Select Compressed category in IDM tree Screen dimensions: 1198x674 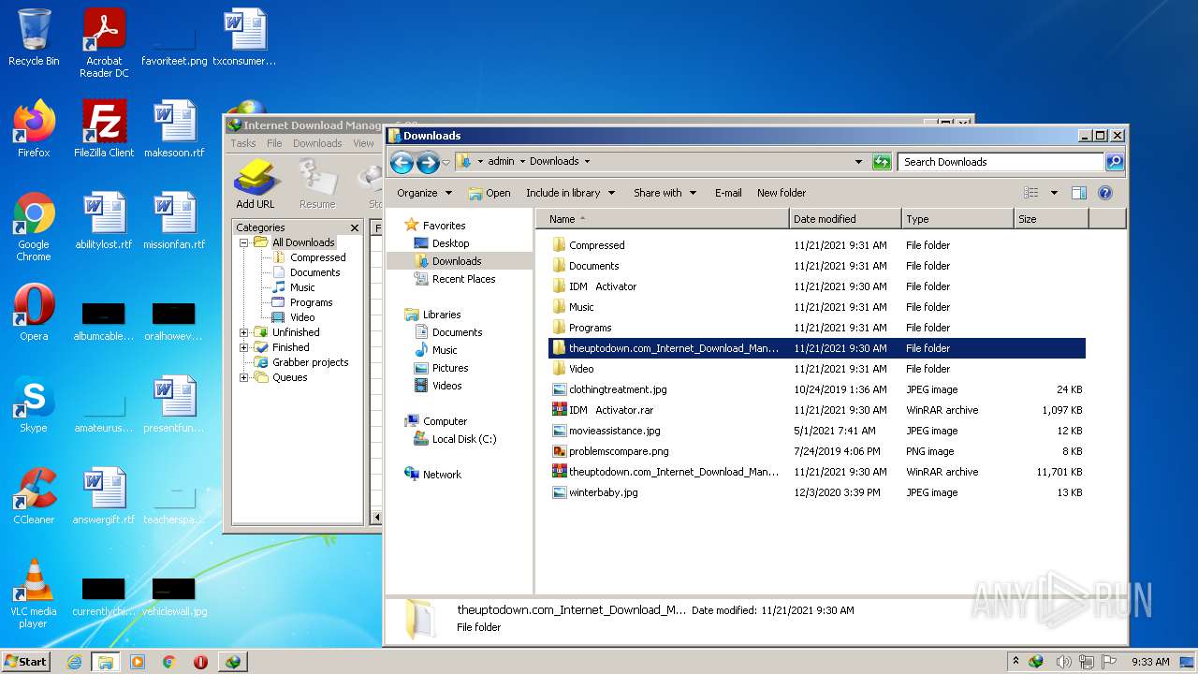click(317, 257)
